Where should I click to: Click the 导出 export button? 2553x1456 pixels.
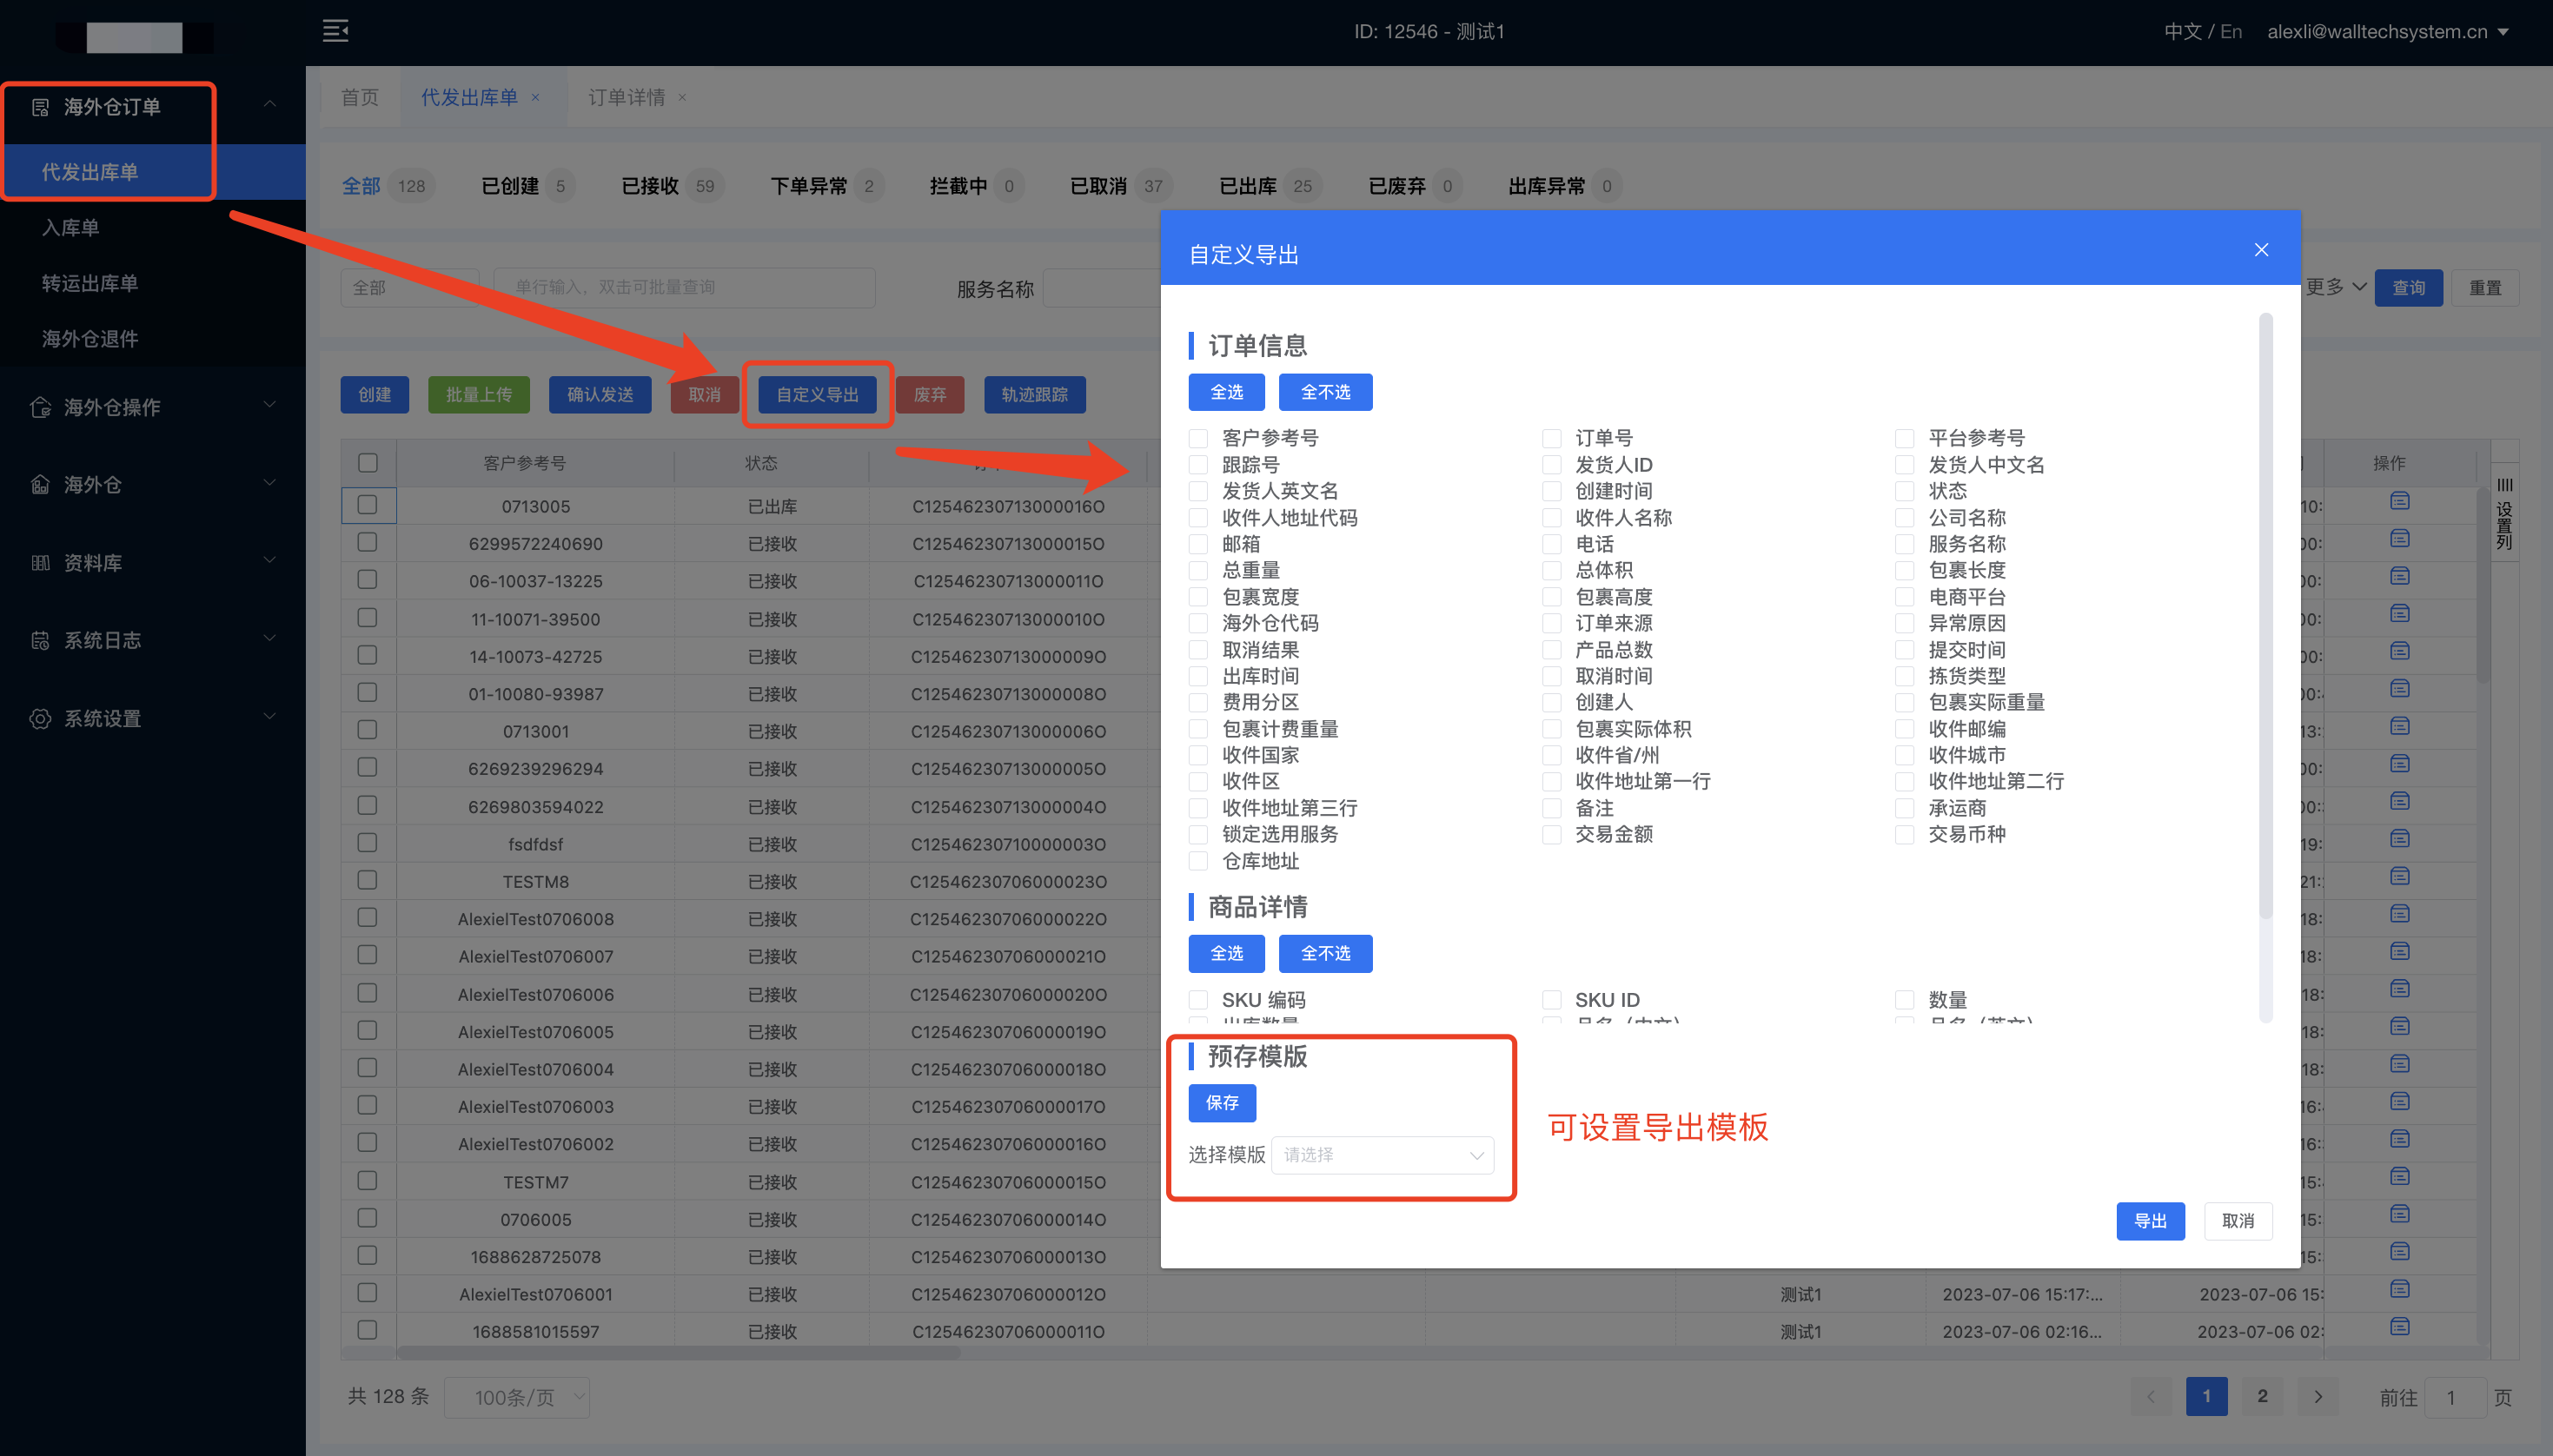tap(2150, 1221)
